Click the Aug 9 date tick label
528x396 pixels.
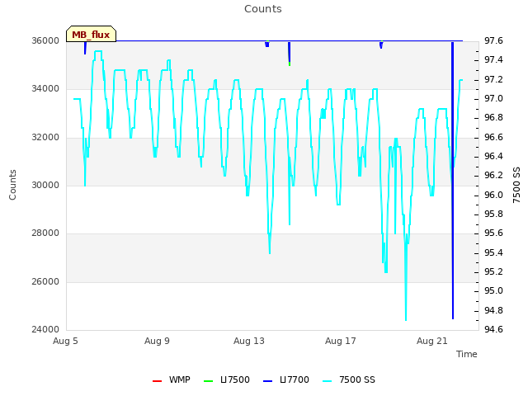(x=157, y=341)
